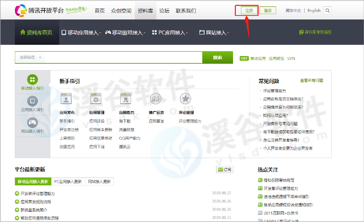Screen dimensions: 364x222
Task: Select the 网站接入指引 gamepad icon
Action: [33, 123]
